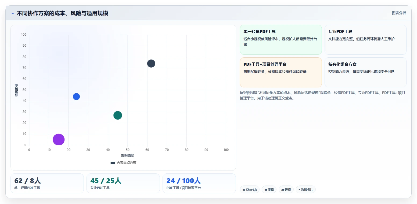This screenshot has height=204, width=417.
Task: Click the 62 / 8人 stat card
Action: (x=47, y=183)
